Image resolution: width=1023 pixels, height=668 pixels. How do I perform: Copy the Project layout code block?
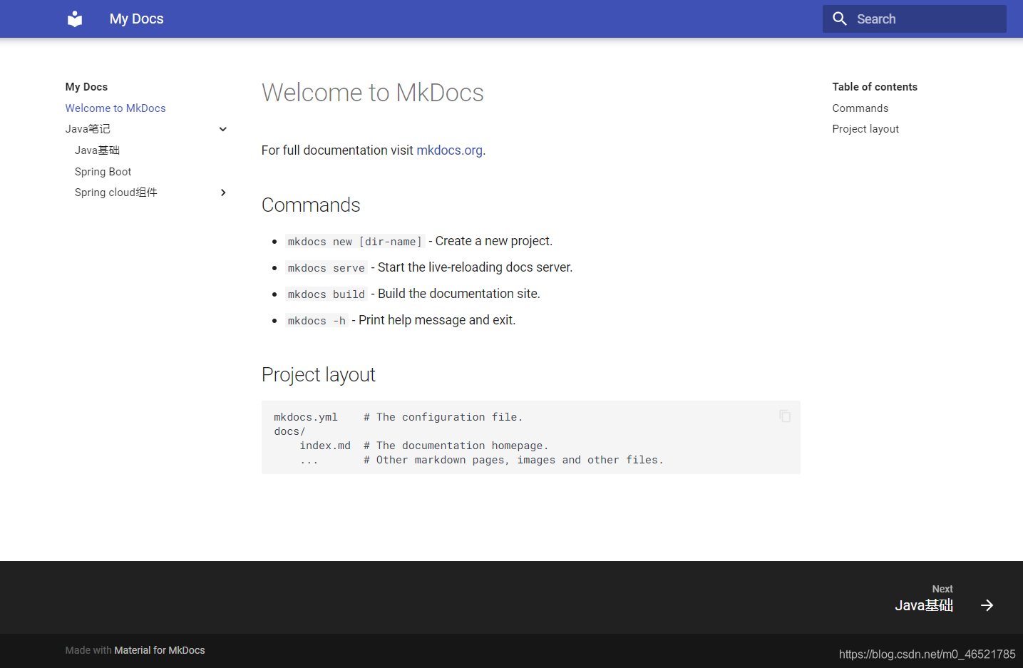click(x=784, y=416)
